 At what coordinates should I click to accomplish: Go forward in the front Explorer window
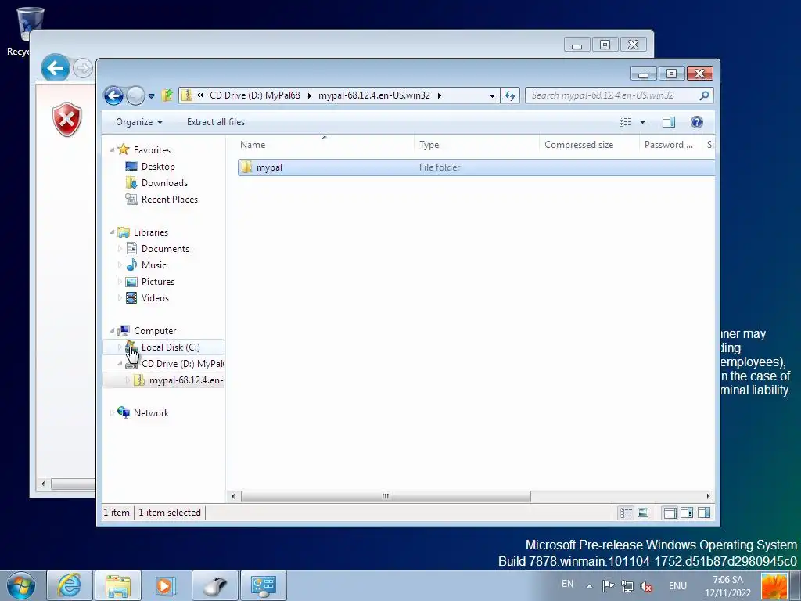click(135, 95)
